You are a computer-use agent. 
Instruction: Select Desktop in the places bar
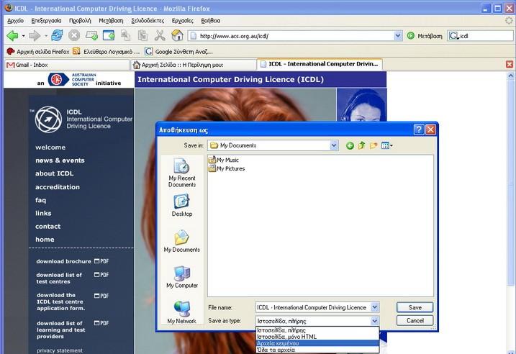click(x=182, y=205)
